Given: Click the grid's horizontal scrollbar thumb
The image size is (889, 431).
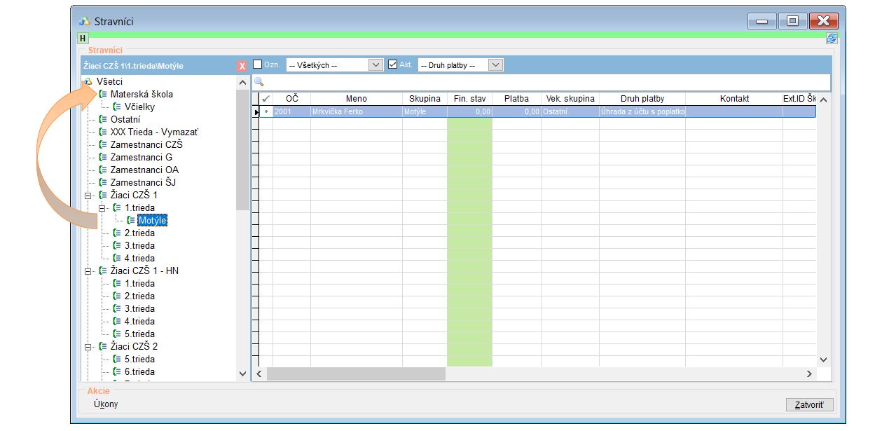Looking at the screenshot, I should 356,374.
